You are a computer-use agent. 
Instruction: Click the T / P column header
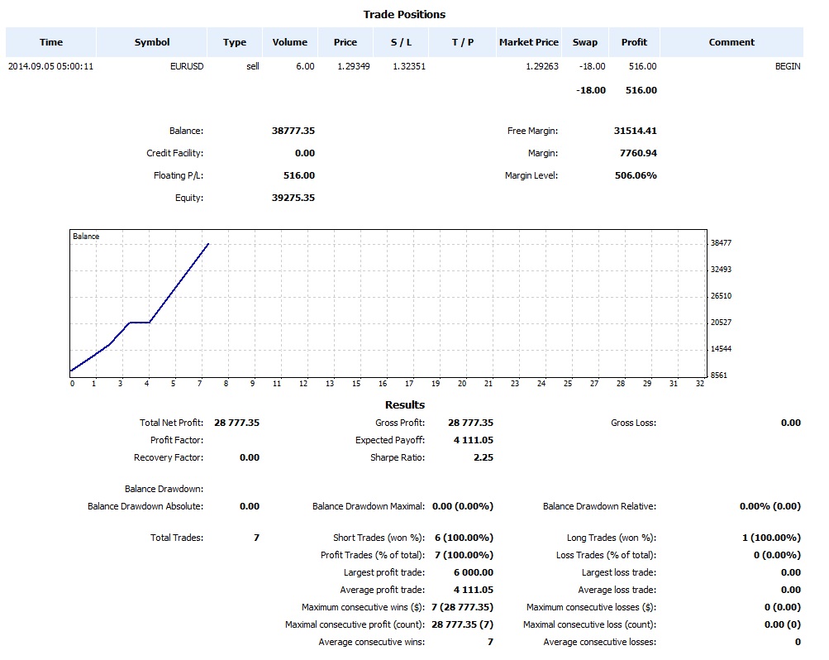click(463, 42)
